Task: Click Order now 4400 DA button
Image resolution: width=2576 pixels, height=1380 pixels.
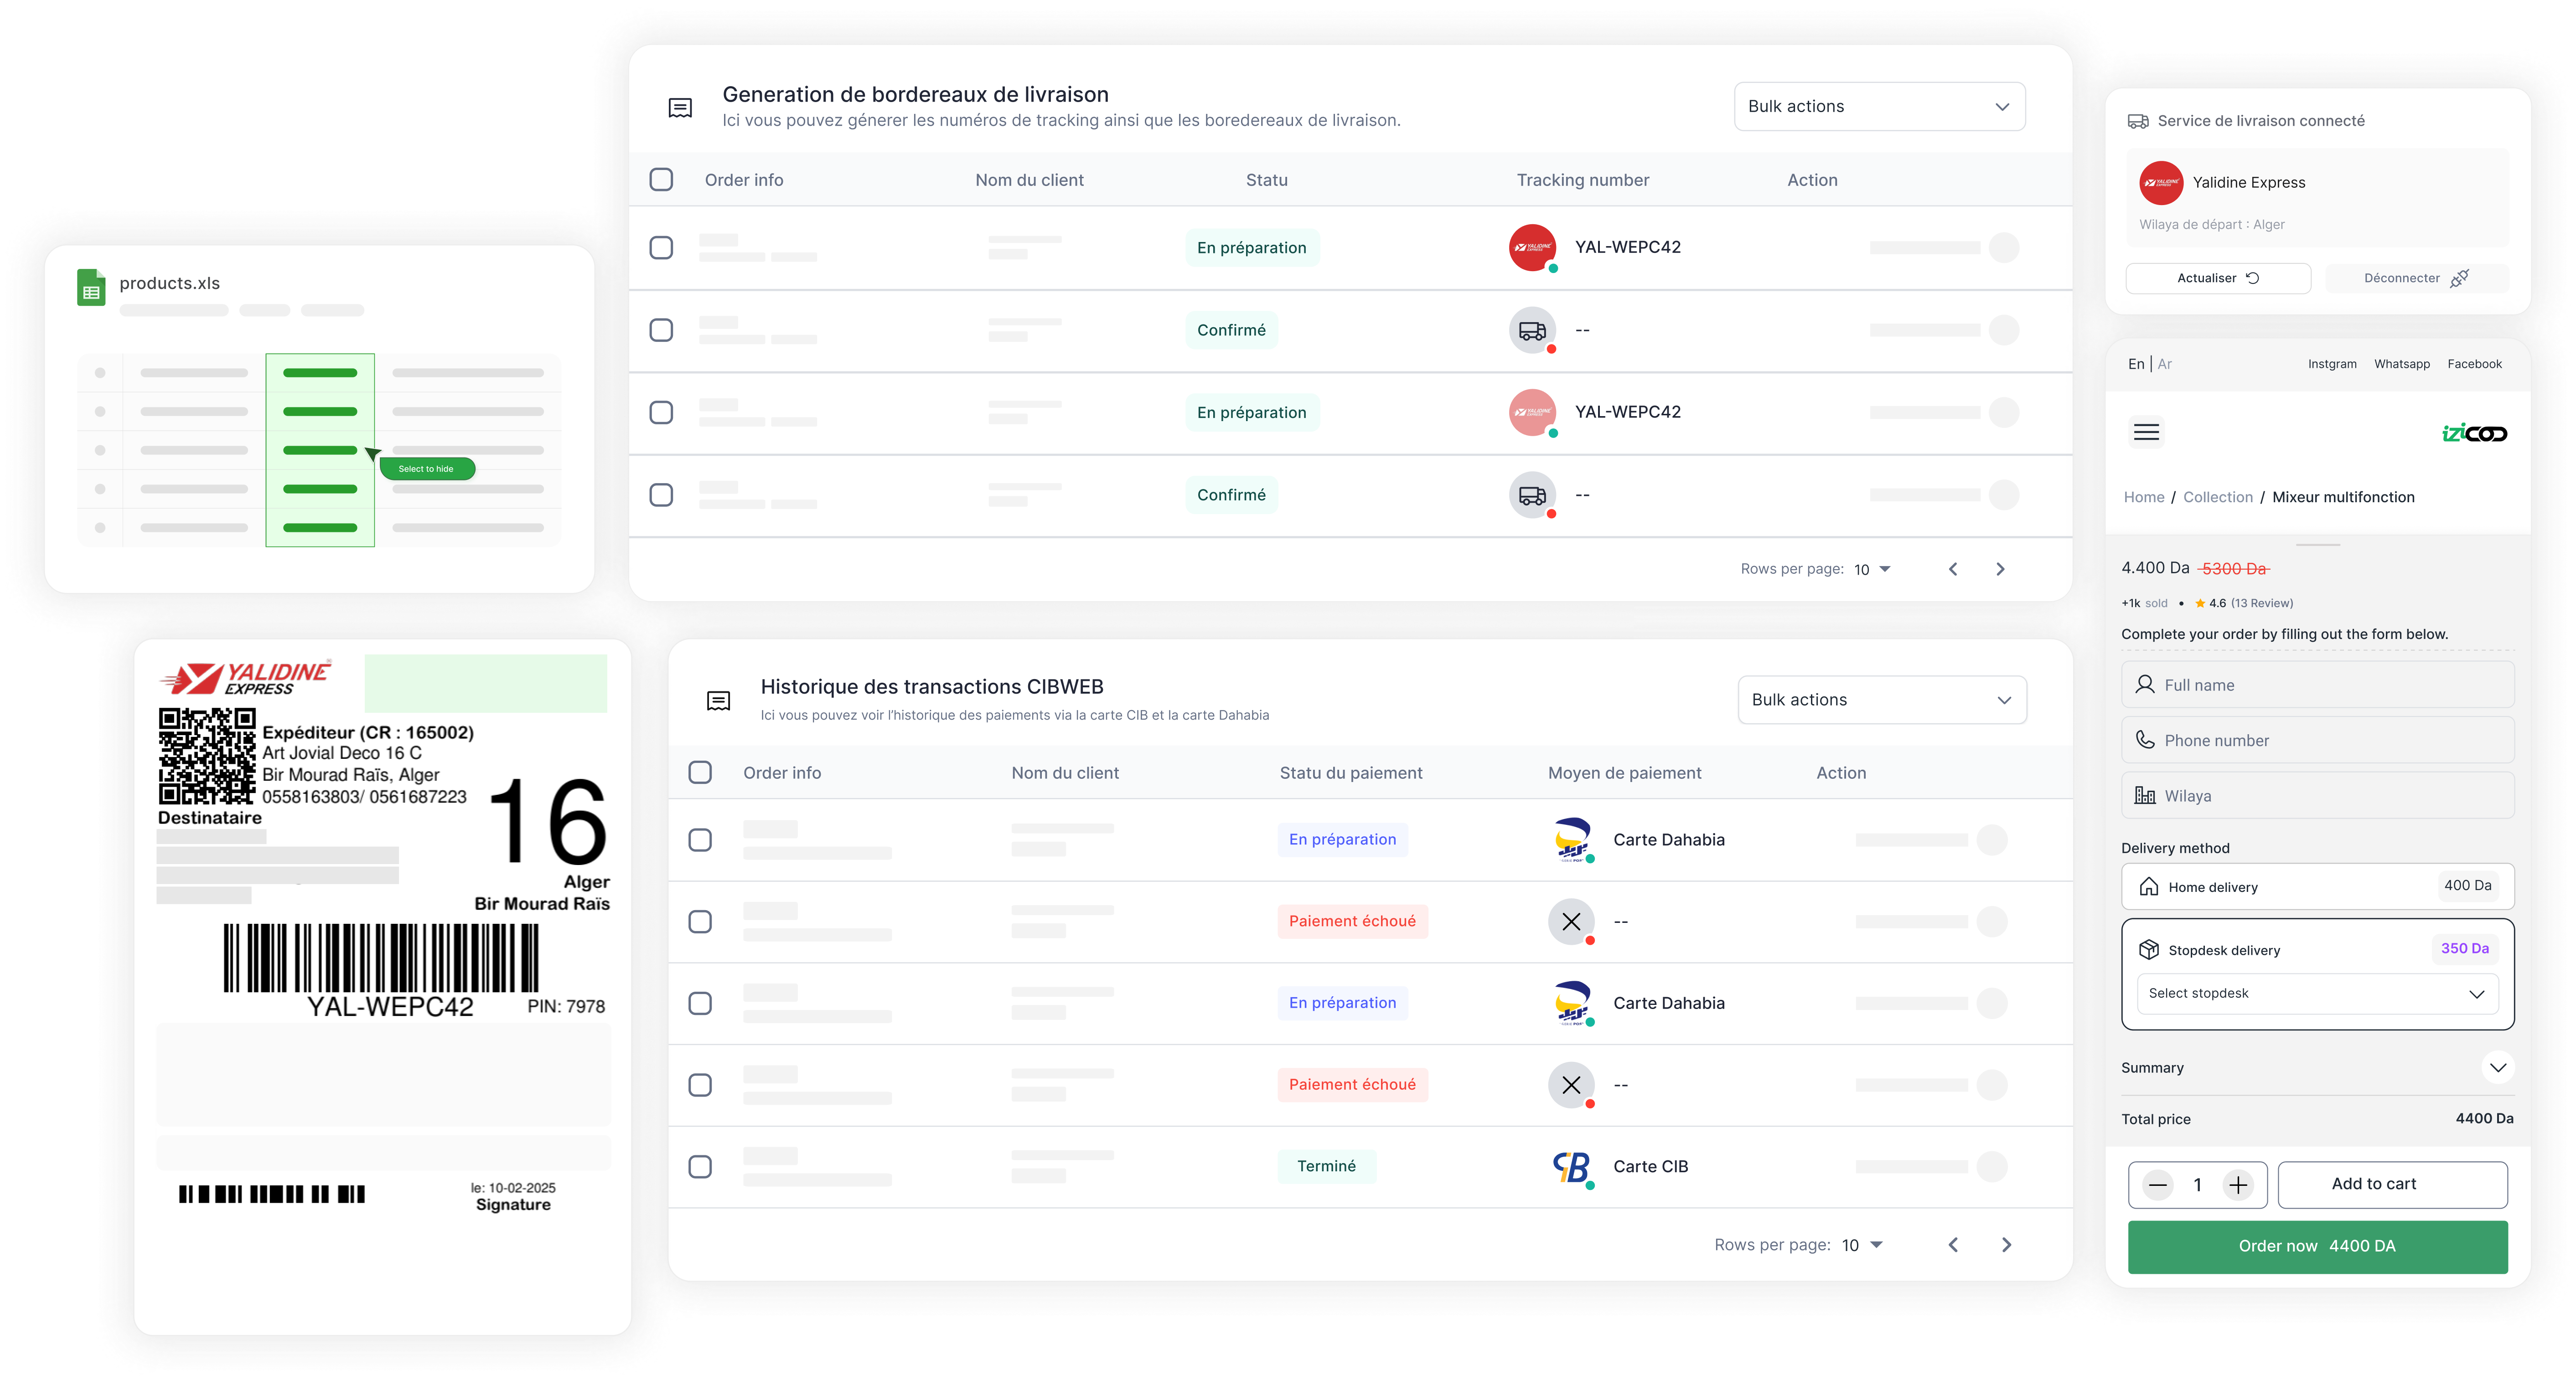Action: click(x=2317, y=1247)
